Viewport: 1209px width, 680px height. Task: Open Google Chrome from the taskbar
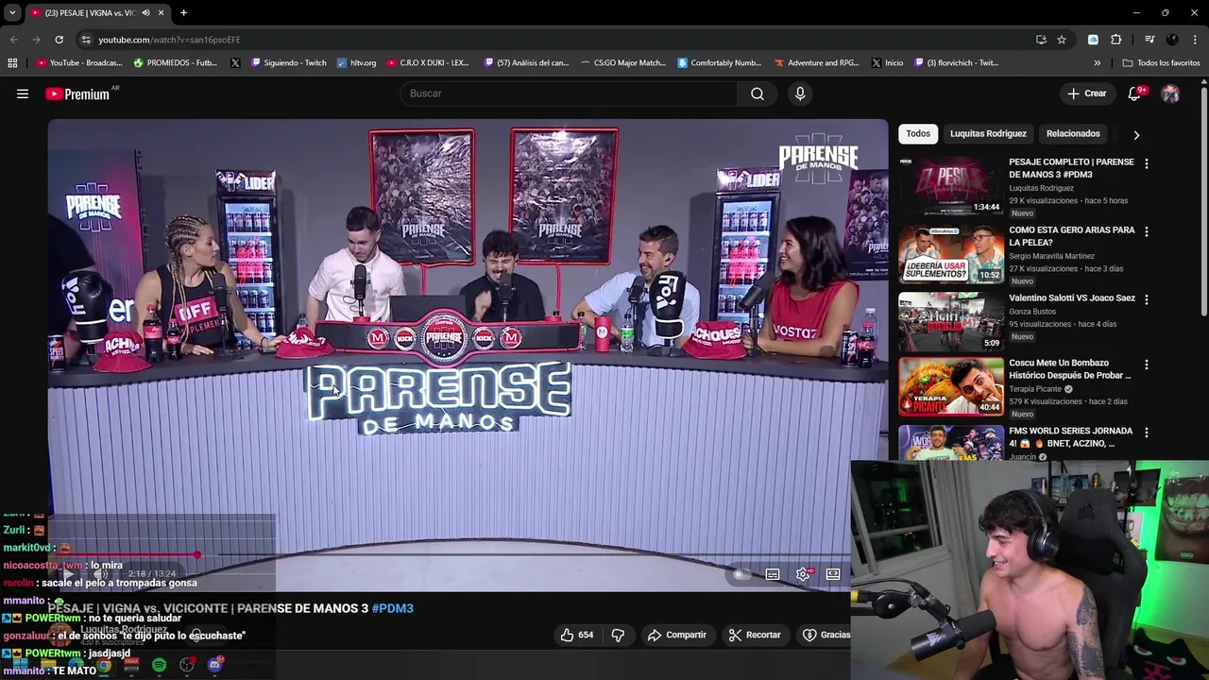coord(104,665)
